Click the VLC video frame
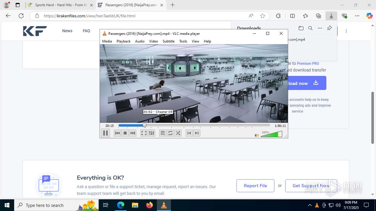Screen dimensions: 376x211 click(x=194, y=84)
